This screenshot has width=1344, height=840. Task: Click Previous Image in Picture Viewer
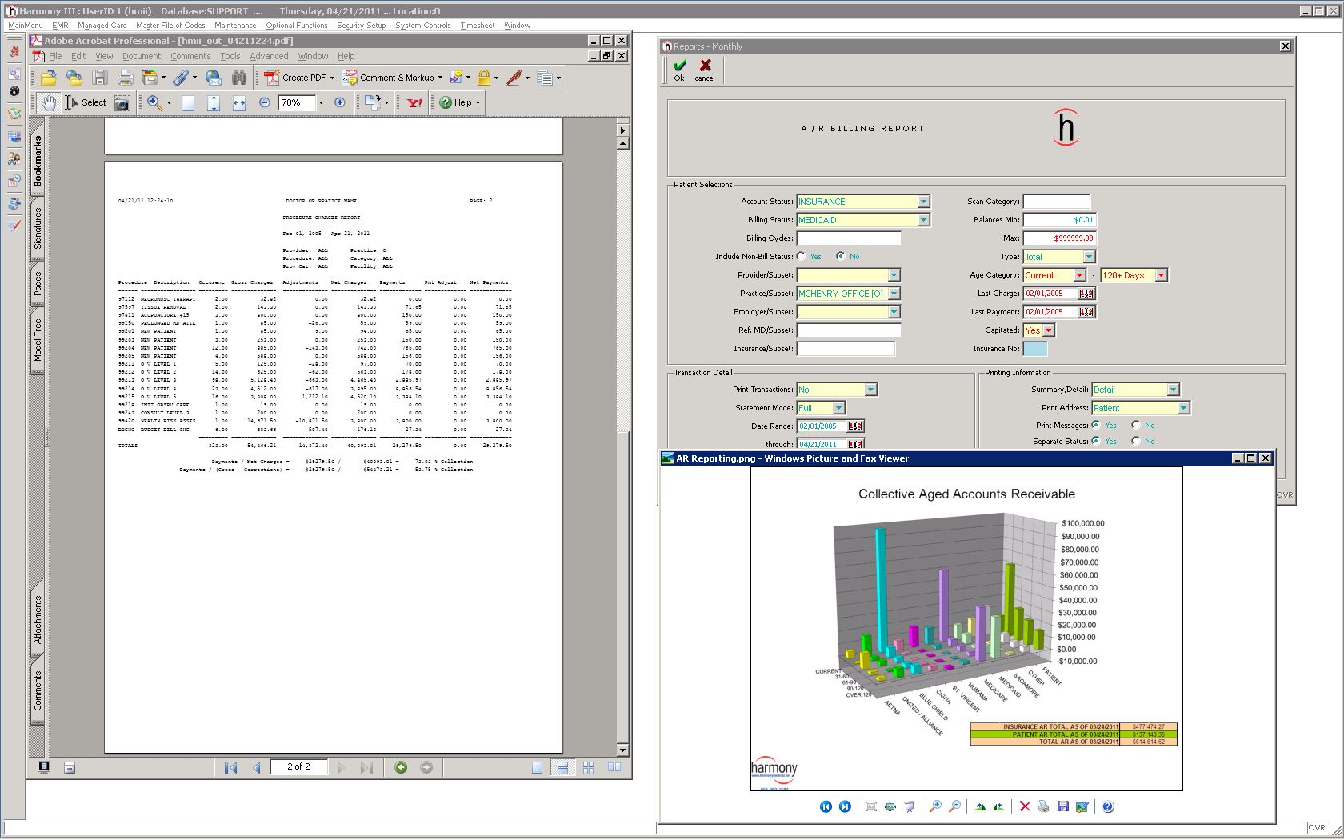[826, 806]
